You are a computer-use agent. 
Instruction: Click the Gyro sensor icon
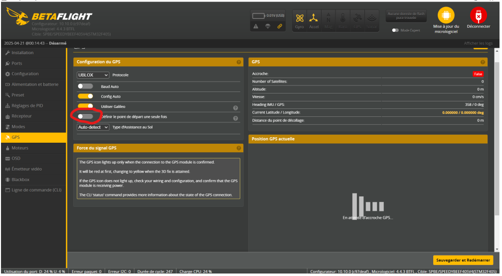299,19
